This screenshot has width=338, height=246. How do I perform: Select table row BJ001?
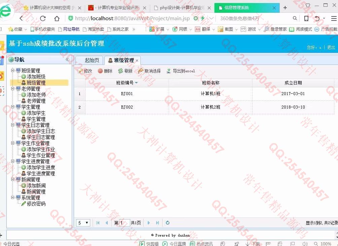(204, 94)
